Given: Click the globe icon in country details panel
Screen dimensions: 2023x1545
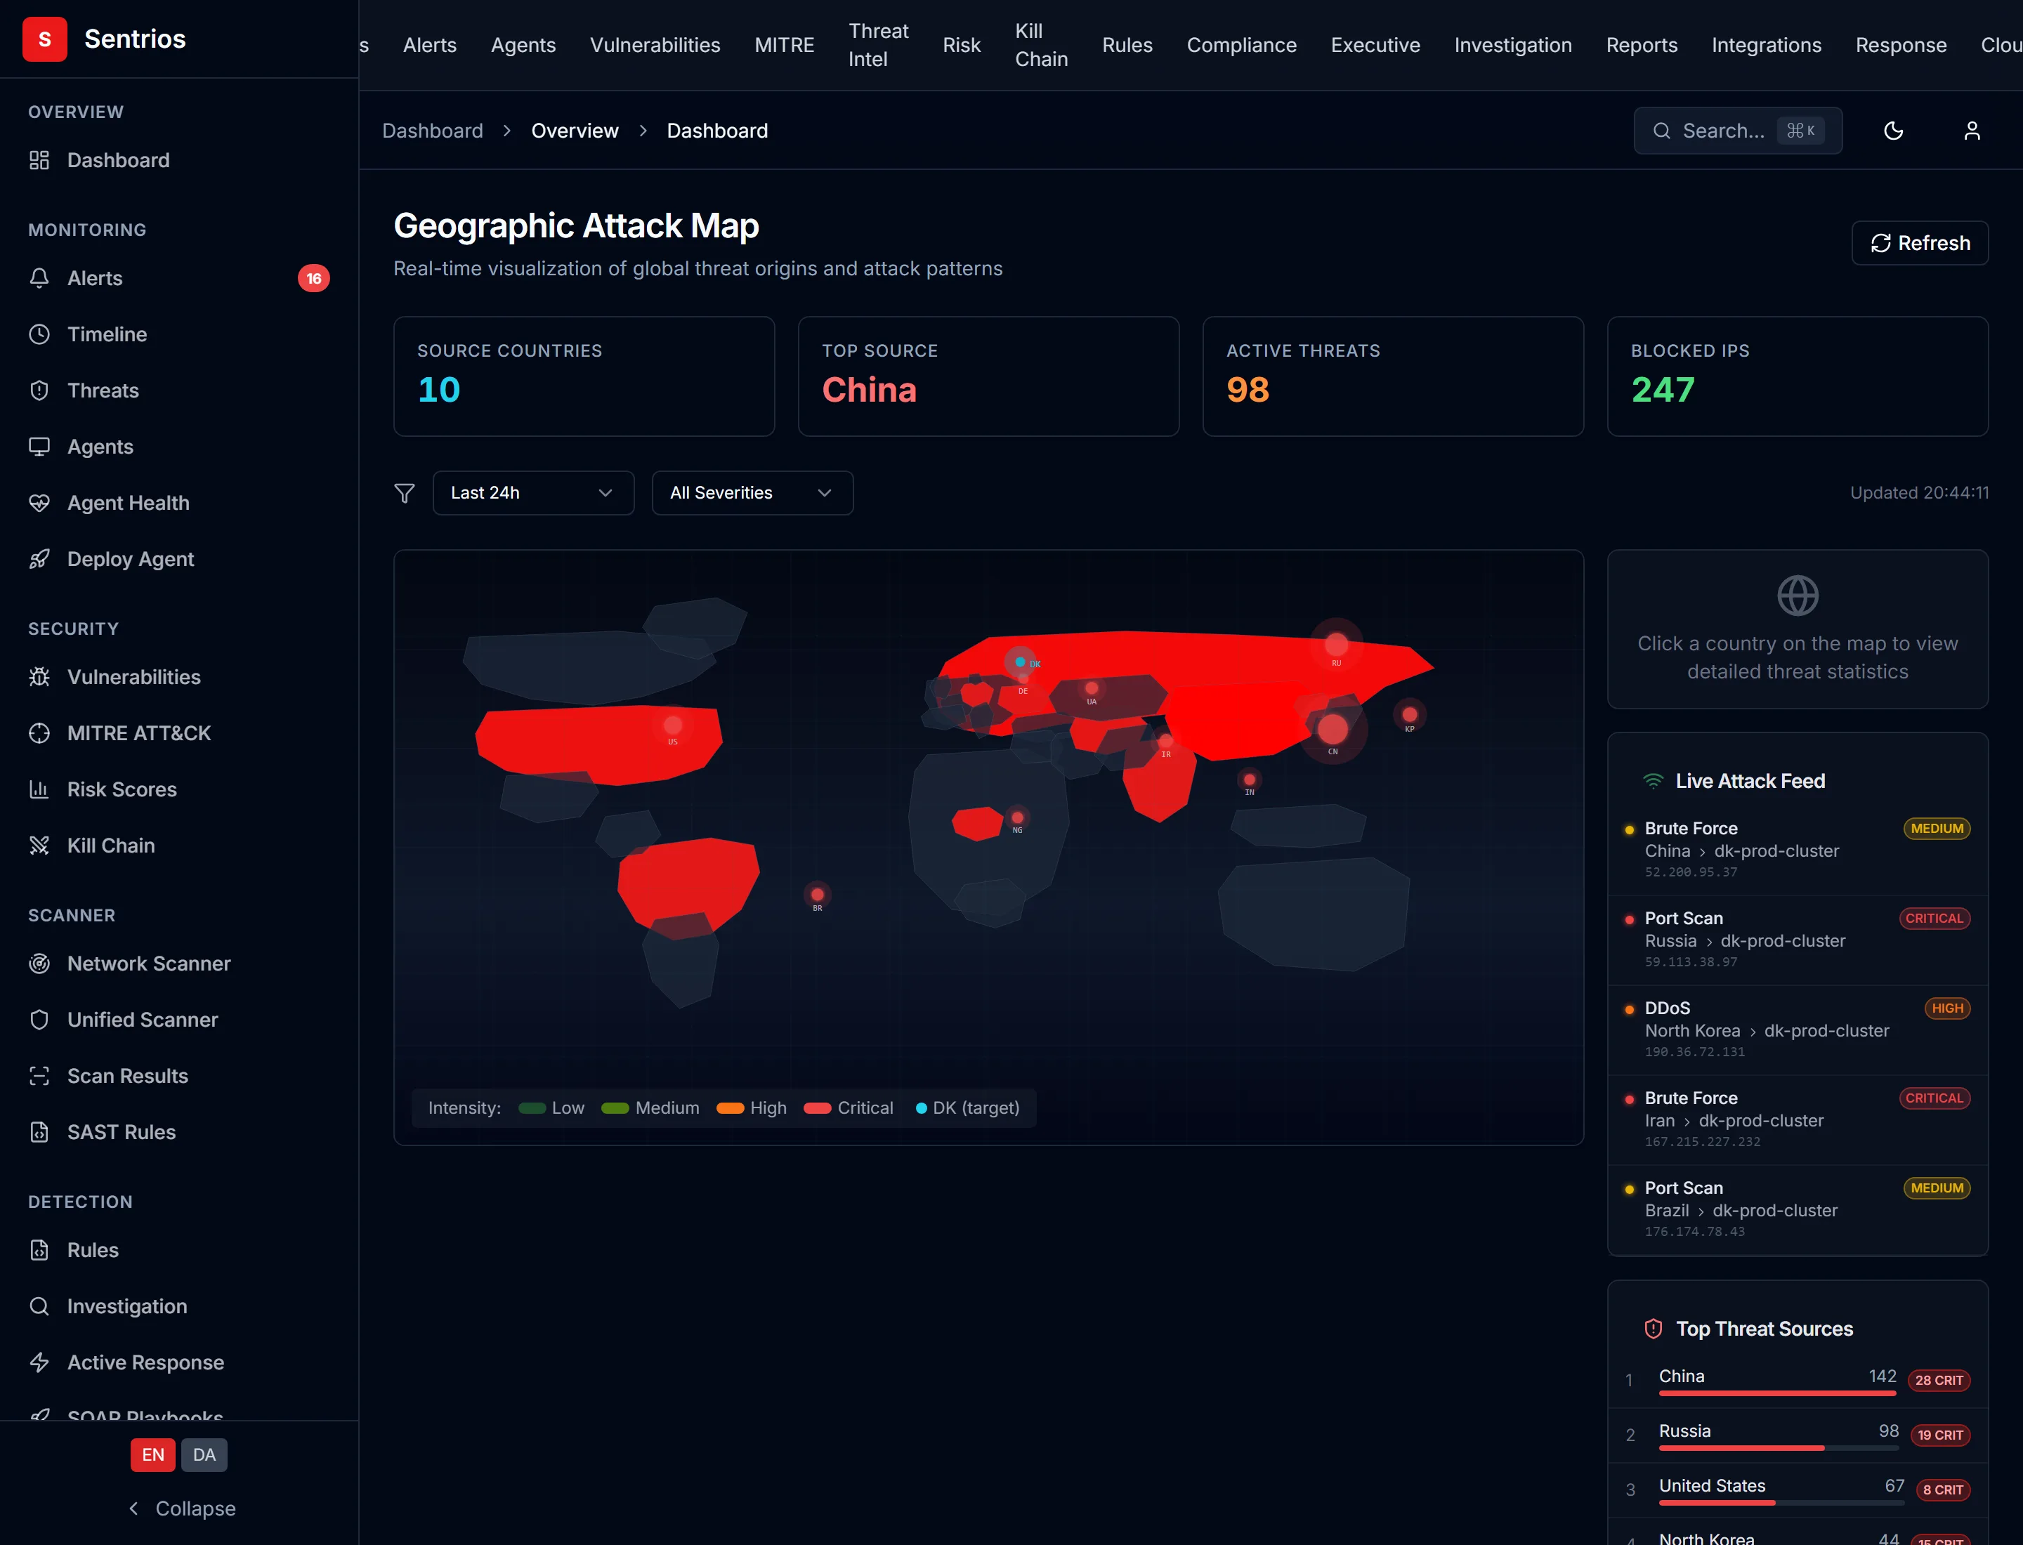Looking at the screenshot, I should (x=1798, y=595).
